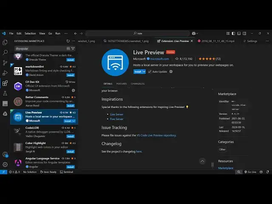The height and width of the screenshot is (204, 272).
Task: Open the Edit menu
Action: (19, 33)
